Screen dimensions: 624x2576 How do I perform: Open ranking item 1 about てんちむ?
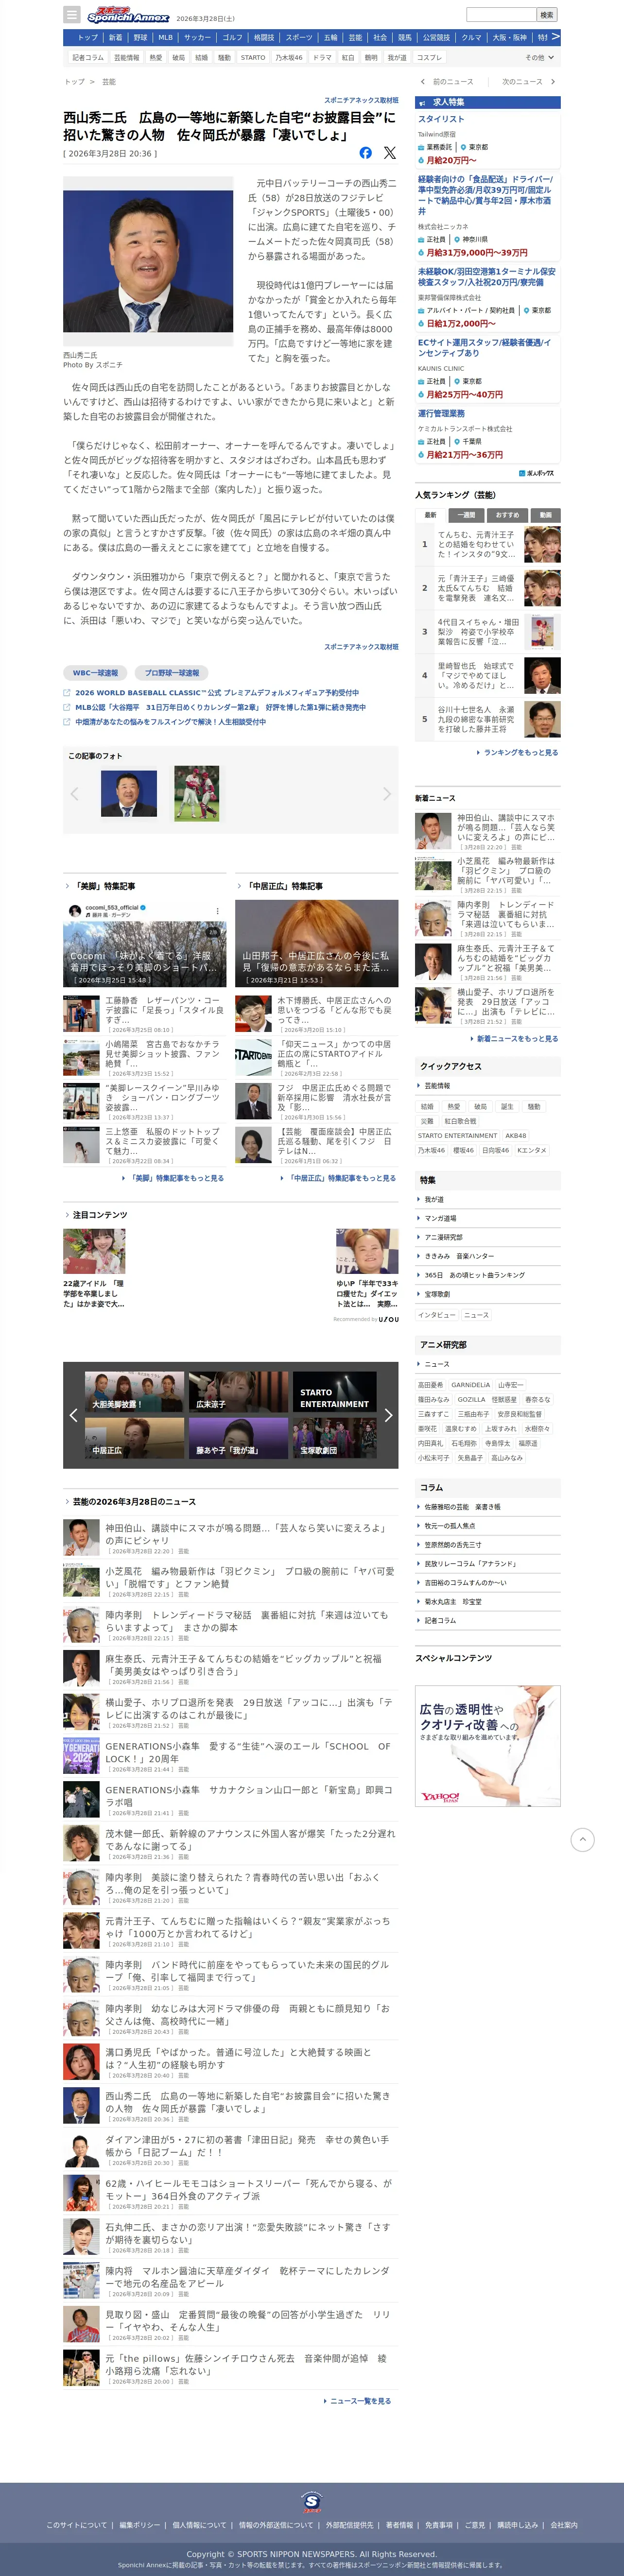[488, 545]
